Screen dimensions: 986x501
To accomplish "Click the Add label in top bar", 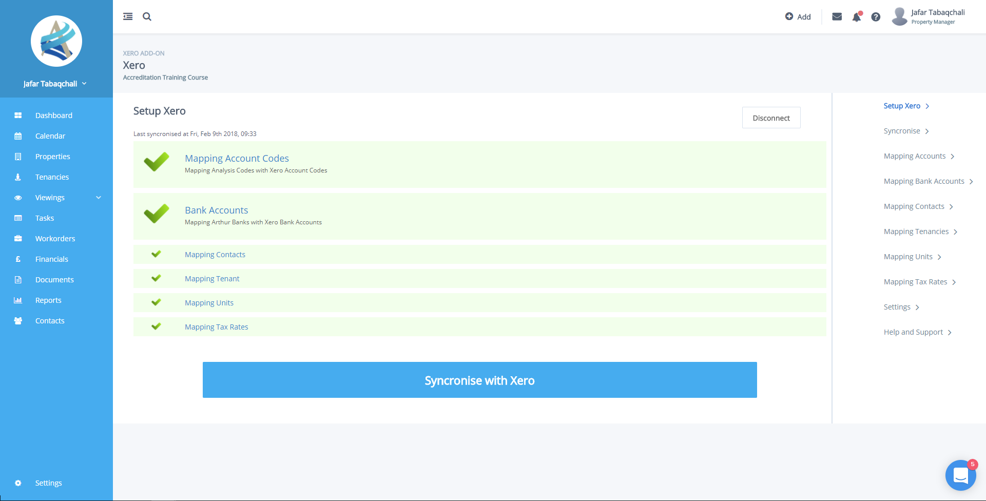I will (x=804, y=17).
